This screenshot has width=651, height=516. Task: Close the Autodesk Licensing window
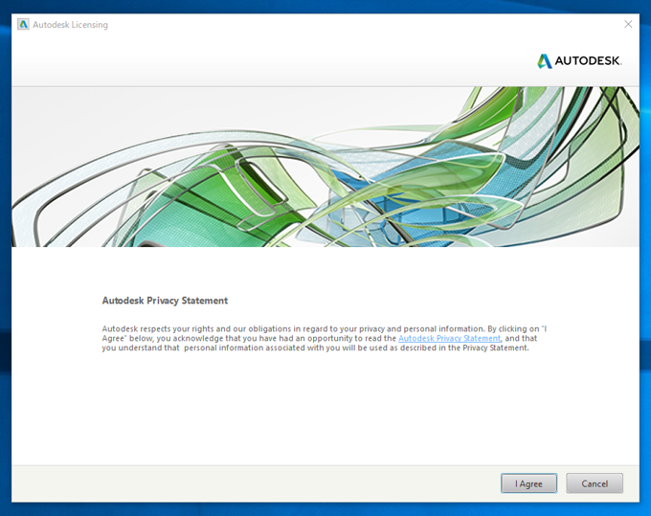pyautogui.click(x=628, y=25)
